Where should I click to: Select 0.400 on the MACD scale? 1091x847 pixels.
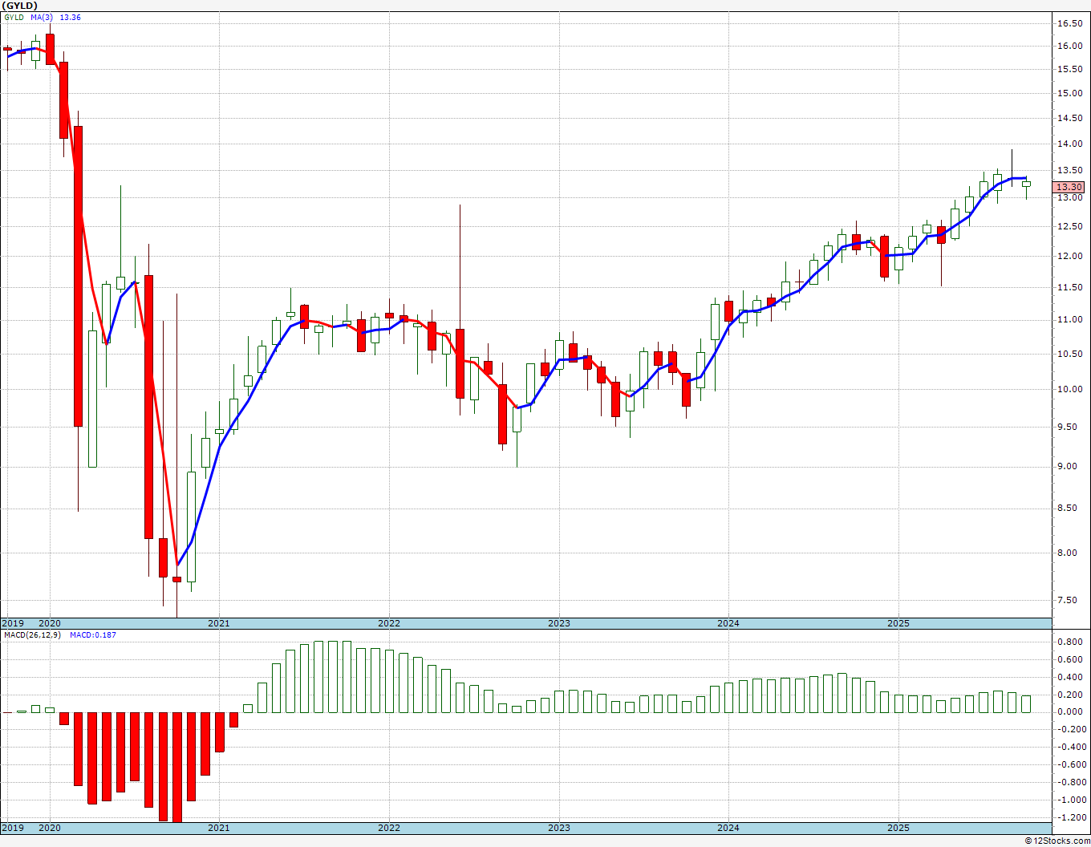click(1069, 677)
